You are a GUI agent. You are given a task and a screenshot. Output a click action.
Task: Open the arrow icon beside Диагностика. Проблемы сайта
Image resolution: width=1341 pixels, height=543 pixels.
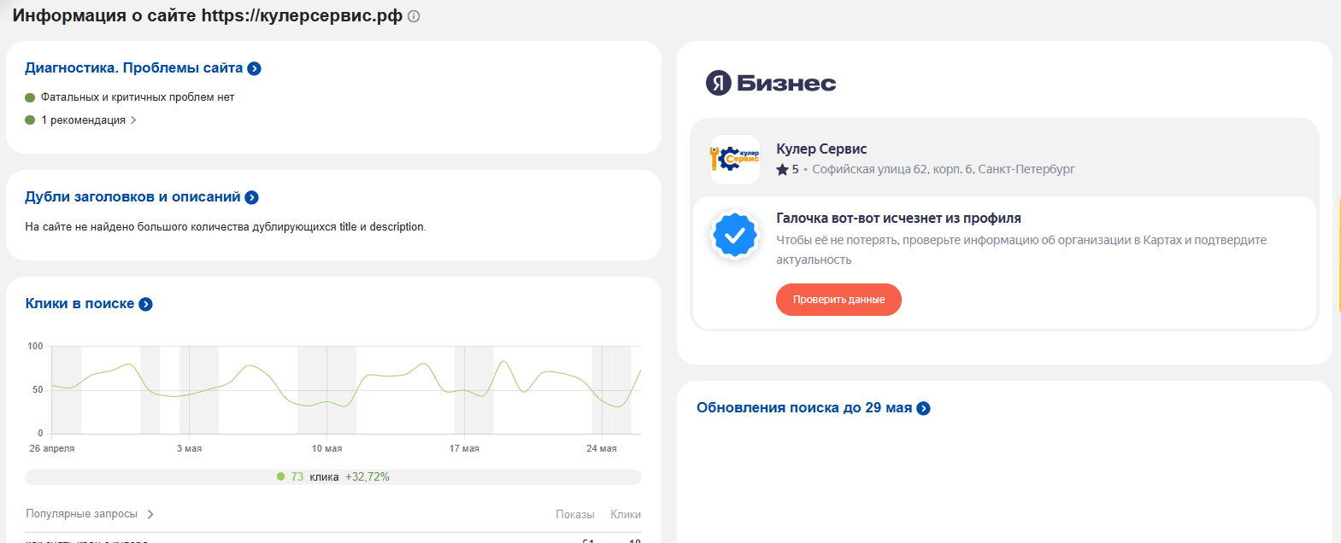click(x=254, y=68)
